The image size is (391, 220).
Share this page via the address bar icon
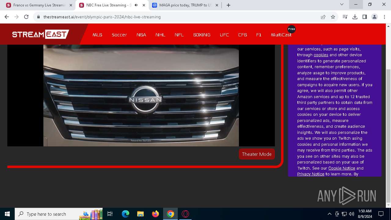tap(323, 17)
